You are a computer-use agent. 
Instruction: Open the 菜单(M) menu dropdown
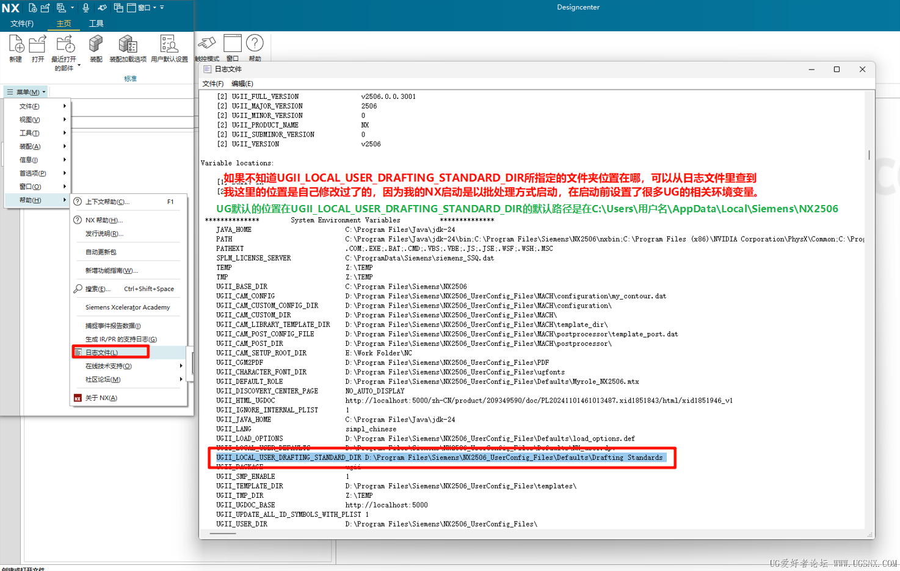(26, 92)
